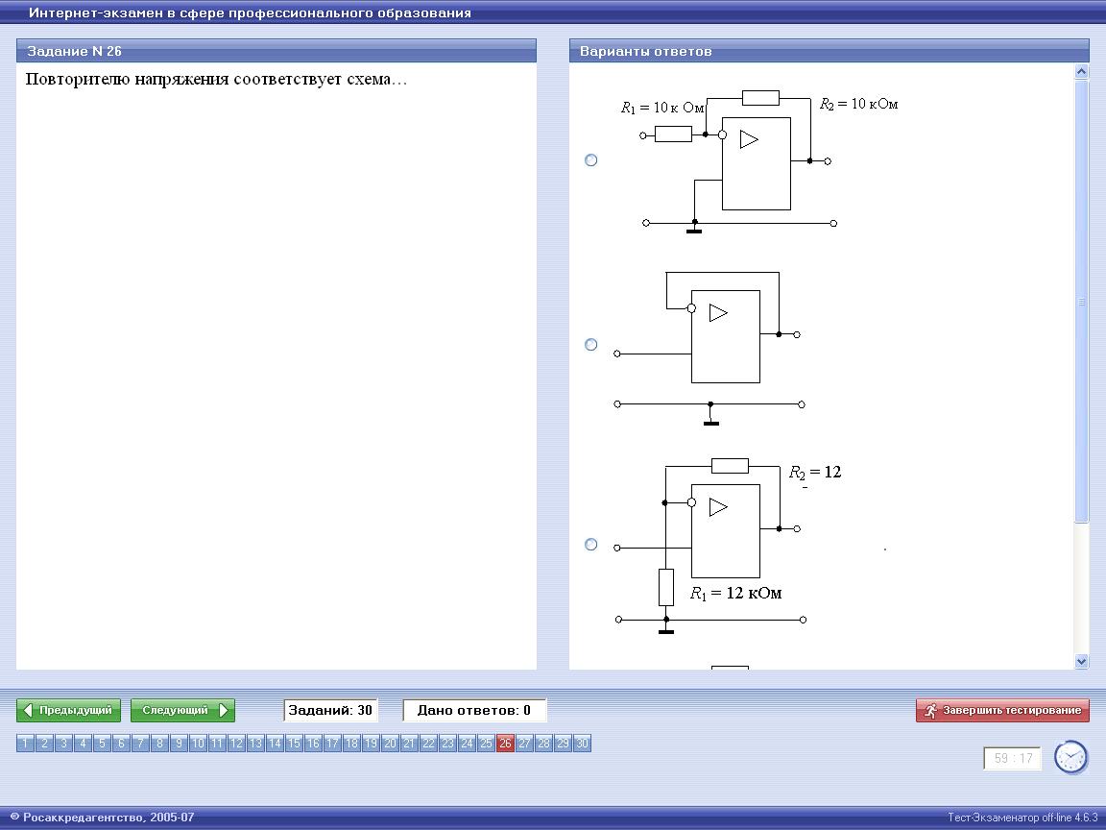Jump to question 12
Screen dimensions: 1106x830
click(x=236, y=744)
